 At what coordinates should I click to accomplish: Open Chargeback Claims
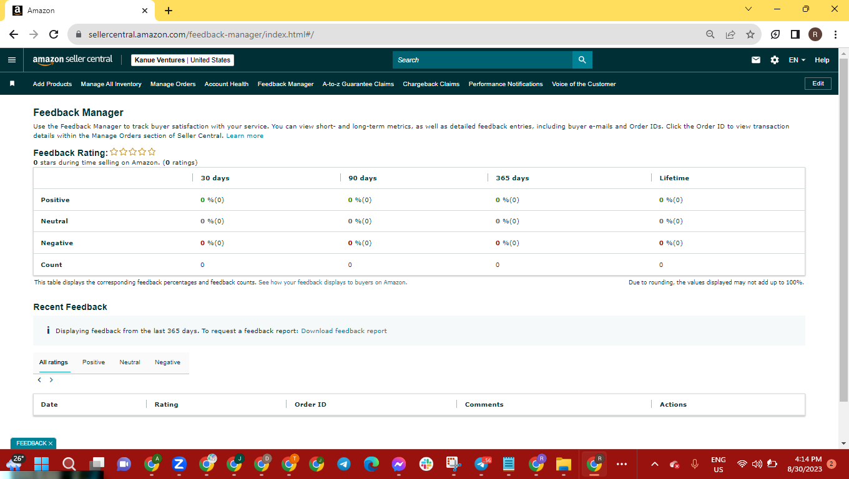pyautogui.click(x=431, y=84)
